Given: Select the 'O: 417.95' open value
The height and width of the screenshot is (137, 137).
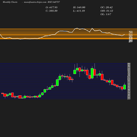Looking at the screenshot, I should coord(52,7).
